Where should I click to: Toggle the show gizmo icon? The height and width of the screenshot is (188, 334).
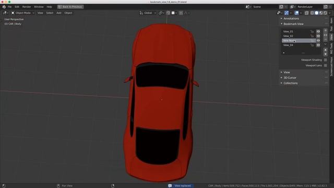(287, 13)
